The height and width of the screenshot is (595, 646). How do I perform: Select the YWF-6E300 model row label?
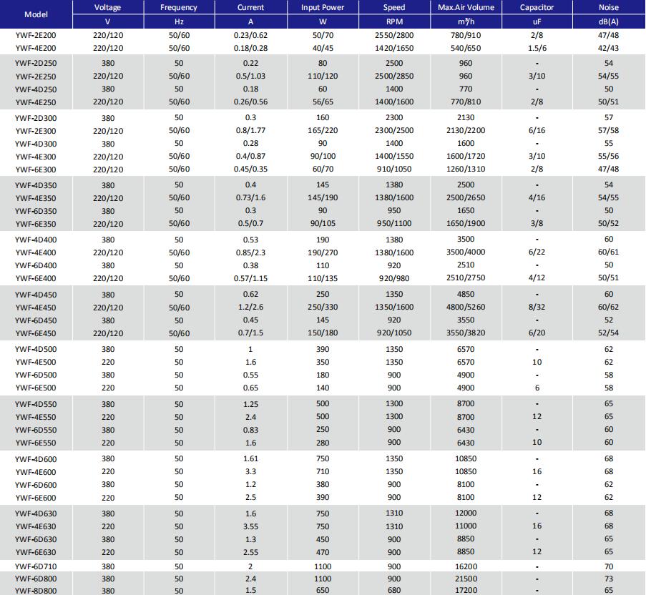tap(36, 169)
